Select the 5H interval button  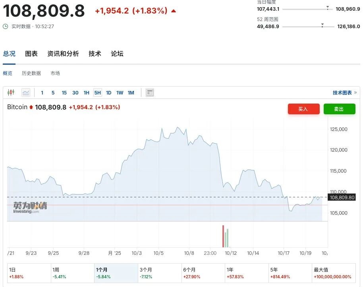click(97, 92)
